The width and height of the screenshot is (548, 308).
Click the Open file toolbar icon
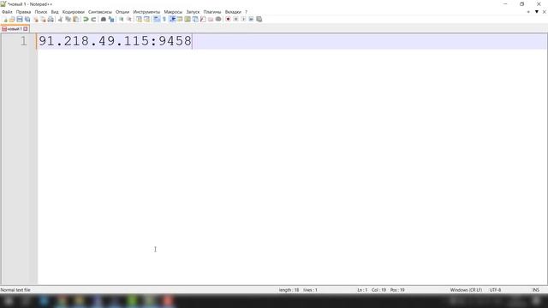tap(12, 19)
